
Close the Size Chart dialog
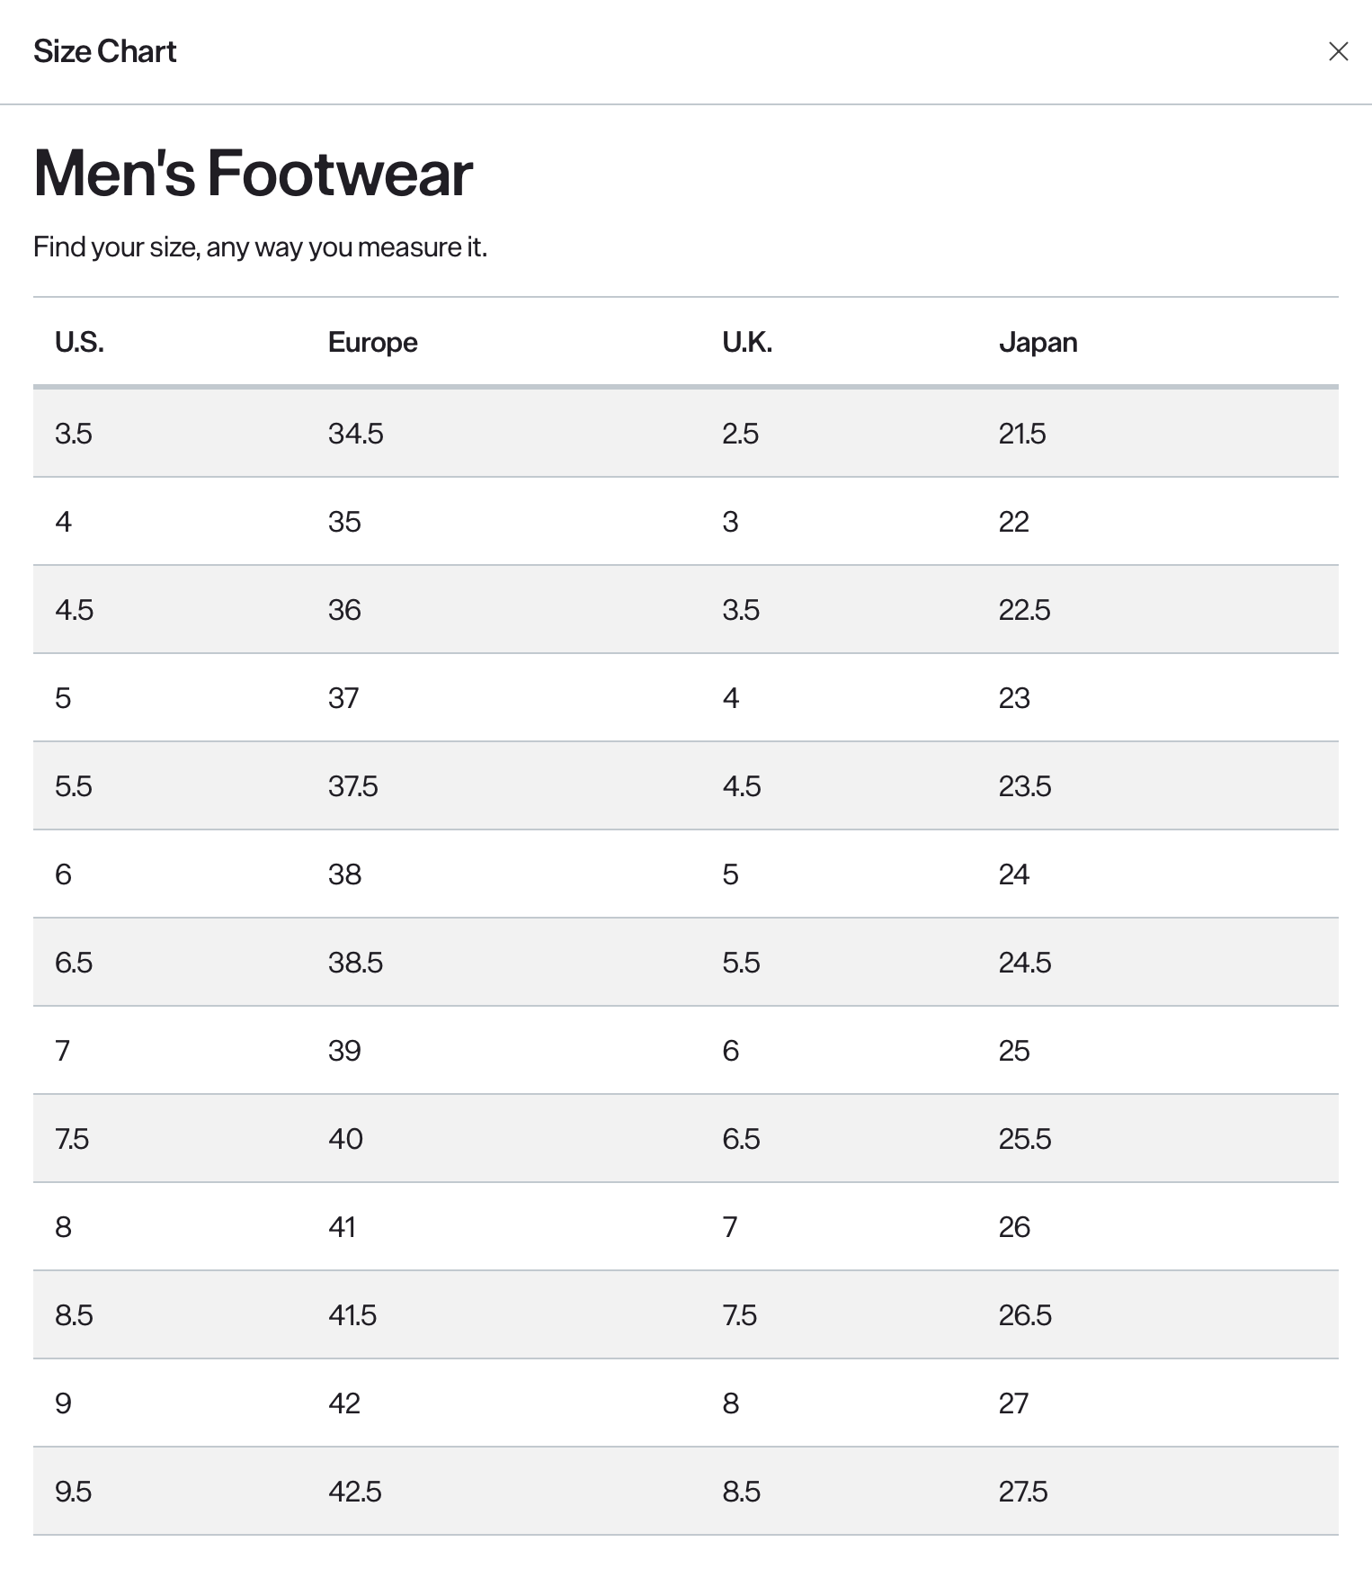pyautogui.click(x=1338, y=52)
